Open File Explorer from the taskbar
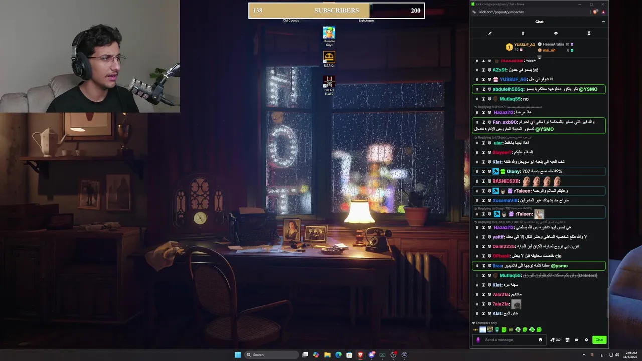642x361 pixels. tap(327, 355)
